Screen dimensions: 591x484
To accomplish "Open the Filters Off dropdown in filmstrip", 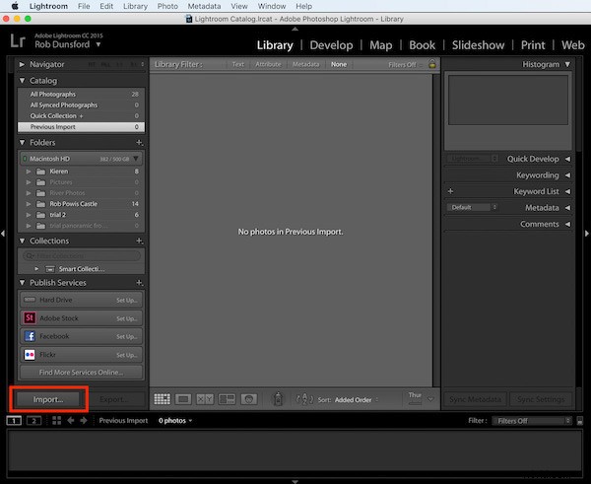I will 522,421.
